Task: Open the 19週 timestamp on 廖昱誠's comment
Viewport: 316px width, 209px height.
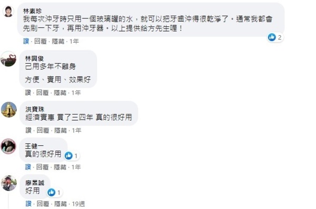Action: pos(78,204)
